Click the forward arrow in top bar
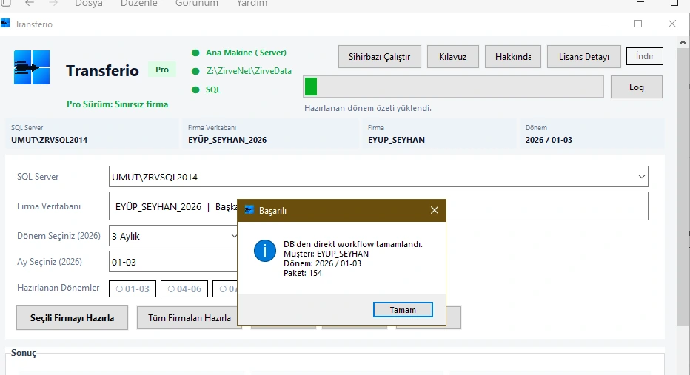The image size is (690, 375). (53, 3)
